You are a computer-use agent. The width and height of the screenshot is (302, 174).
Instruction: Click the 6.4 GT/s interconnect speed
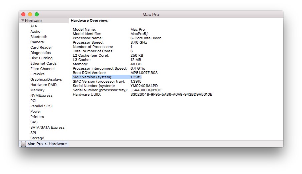138,68
